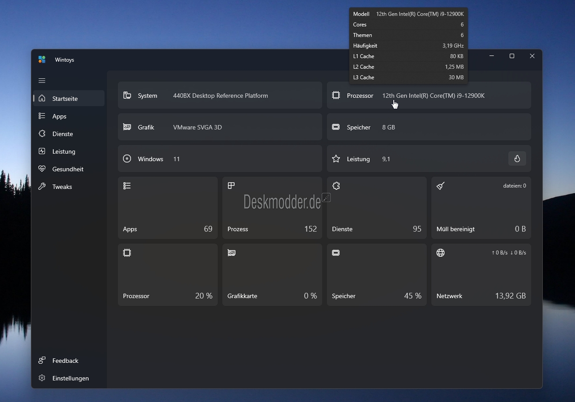Toggle the hamburger navigation menu
Screen dimensions: 575x402
point(42,81)
